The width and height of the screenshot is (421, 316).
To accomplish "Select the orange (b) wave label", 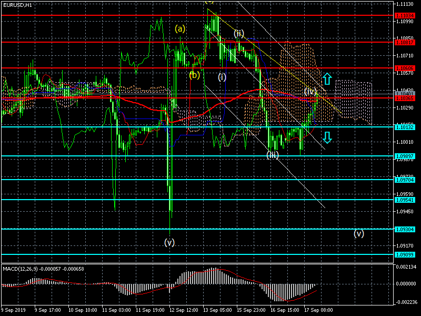I will (x=195, y=75).
